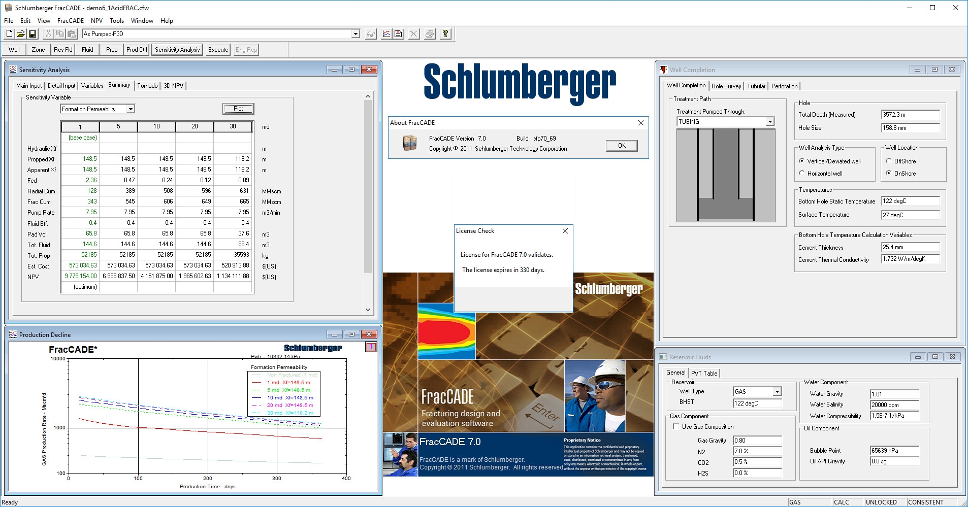Click the report document toolbar icon
Viewport: 968px width, 507px height.
coord(399,34)
